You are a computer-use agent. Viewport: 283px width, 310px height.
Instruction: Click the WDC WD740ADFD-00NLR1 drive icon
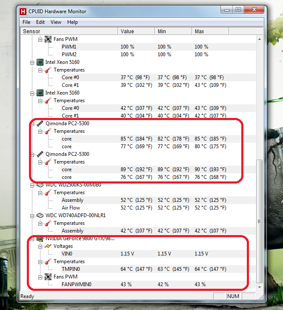click(x=40, y=215)
